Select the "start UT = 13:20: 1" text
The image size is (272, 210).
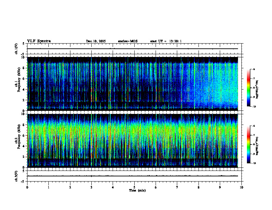[166, 41]
